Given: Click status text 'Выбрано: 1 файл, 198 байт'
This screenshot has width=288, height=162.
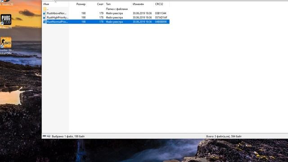Looking at the screenshot, I should click(x=68, y=136).
